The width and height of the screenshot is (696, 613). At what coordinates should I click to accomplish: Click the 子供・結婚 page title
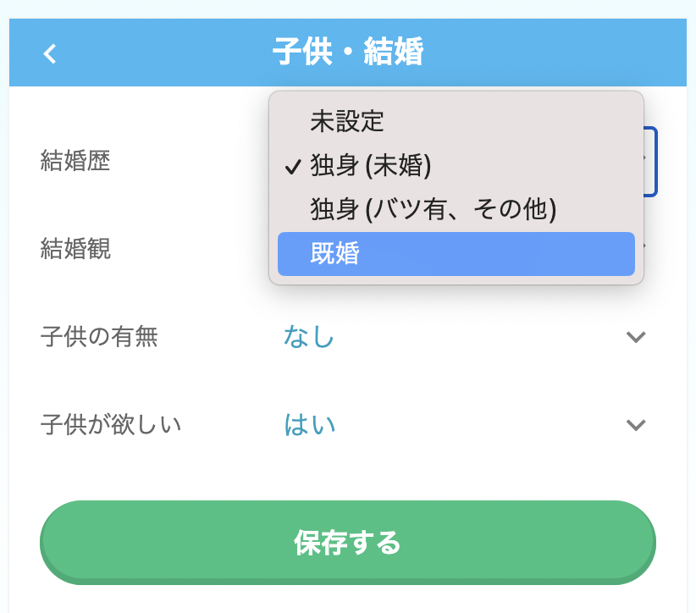point(347,52)
